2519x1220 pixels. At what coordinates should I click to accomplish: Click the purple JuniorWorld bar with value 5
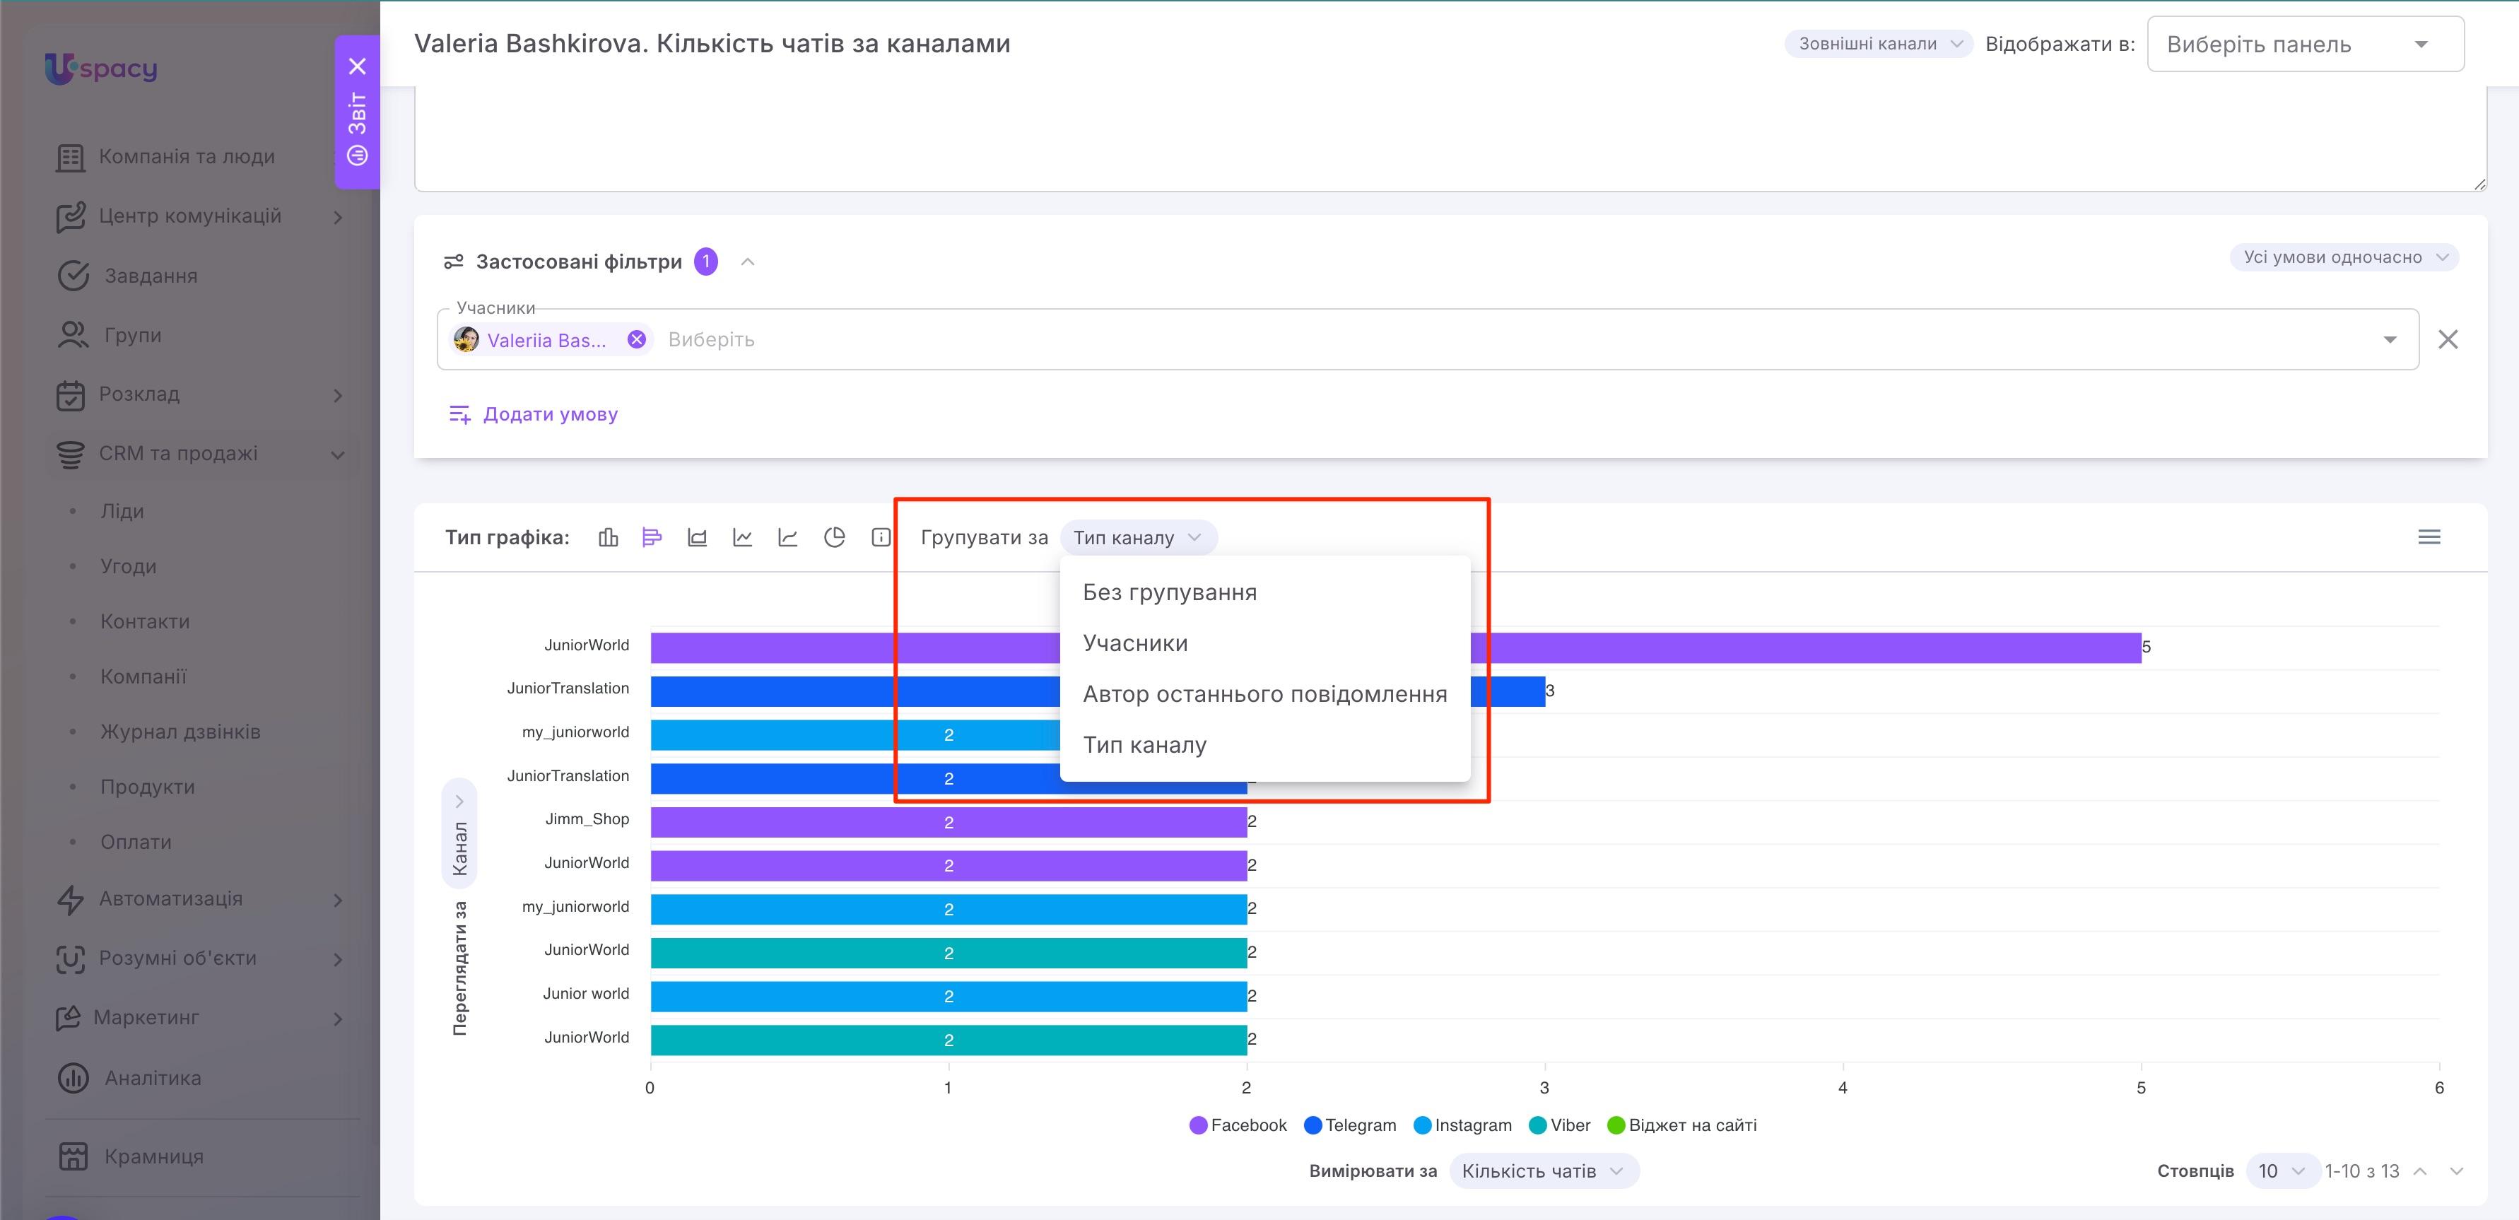[x=1395, y=647]
